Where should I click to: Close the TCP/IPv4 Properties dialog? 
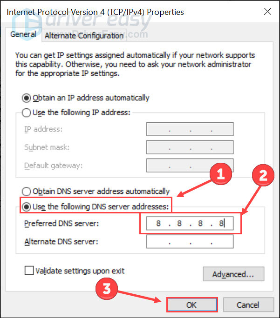(x=267, y=12)
